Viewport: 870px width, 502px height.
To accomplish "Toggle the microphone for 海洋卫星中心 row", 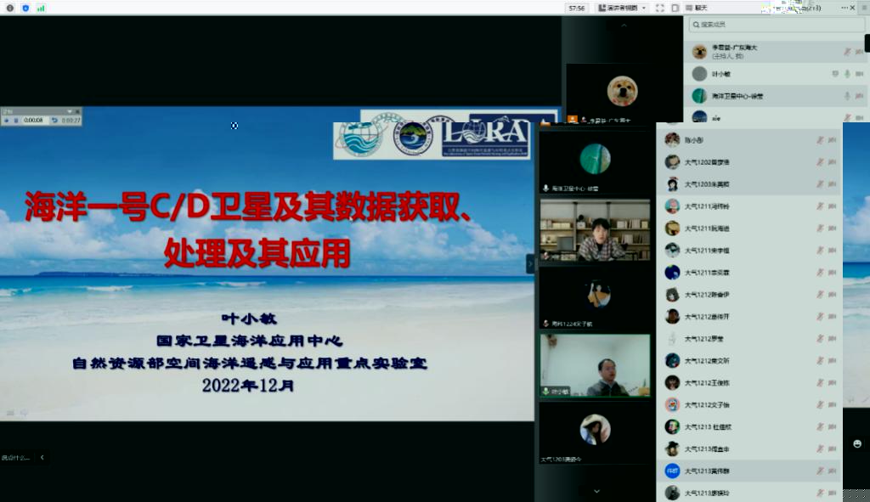I will [847, 96].
